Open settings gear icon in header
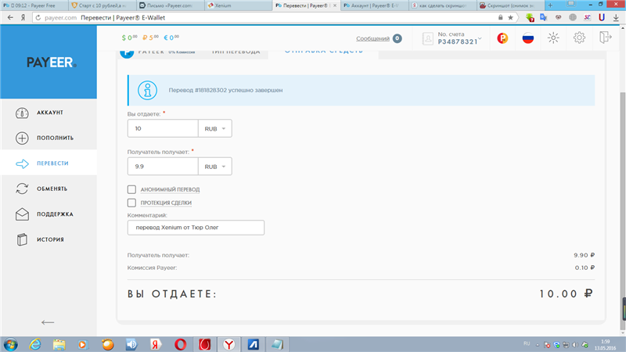 pos(579,38)
